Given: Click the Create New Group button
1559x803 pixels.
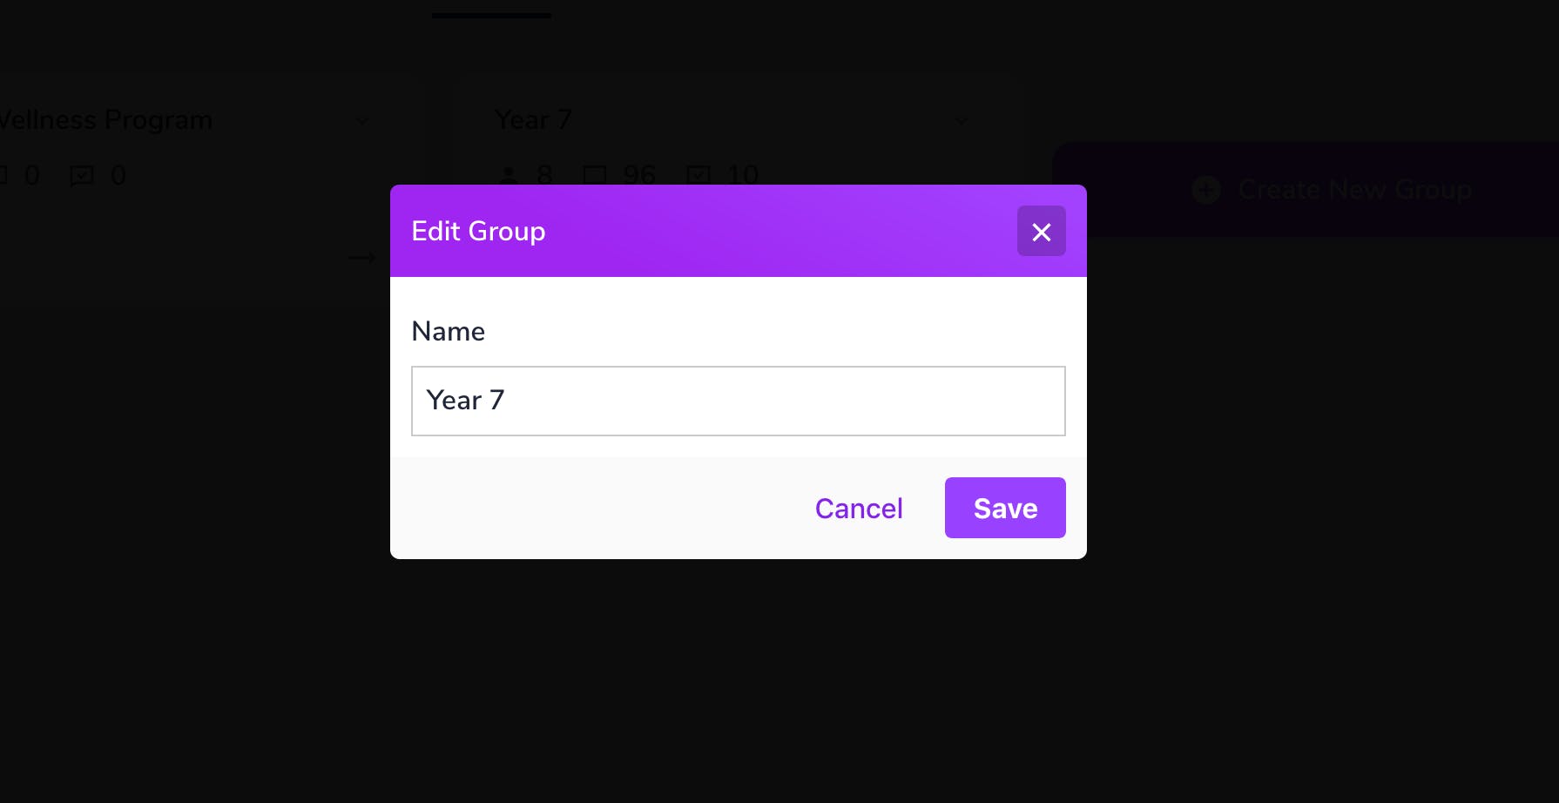Looking at the screenshot, I should 1306,190.
